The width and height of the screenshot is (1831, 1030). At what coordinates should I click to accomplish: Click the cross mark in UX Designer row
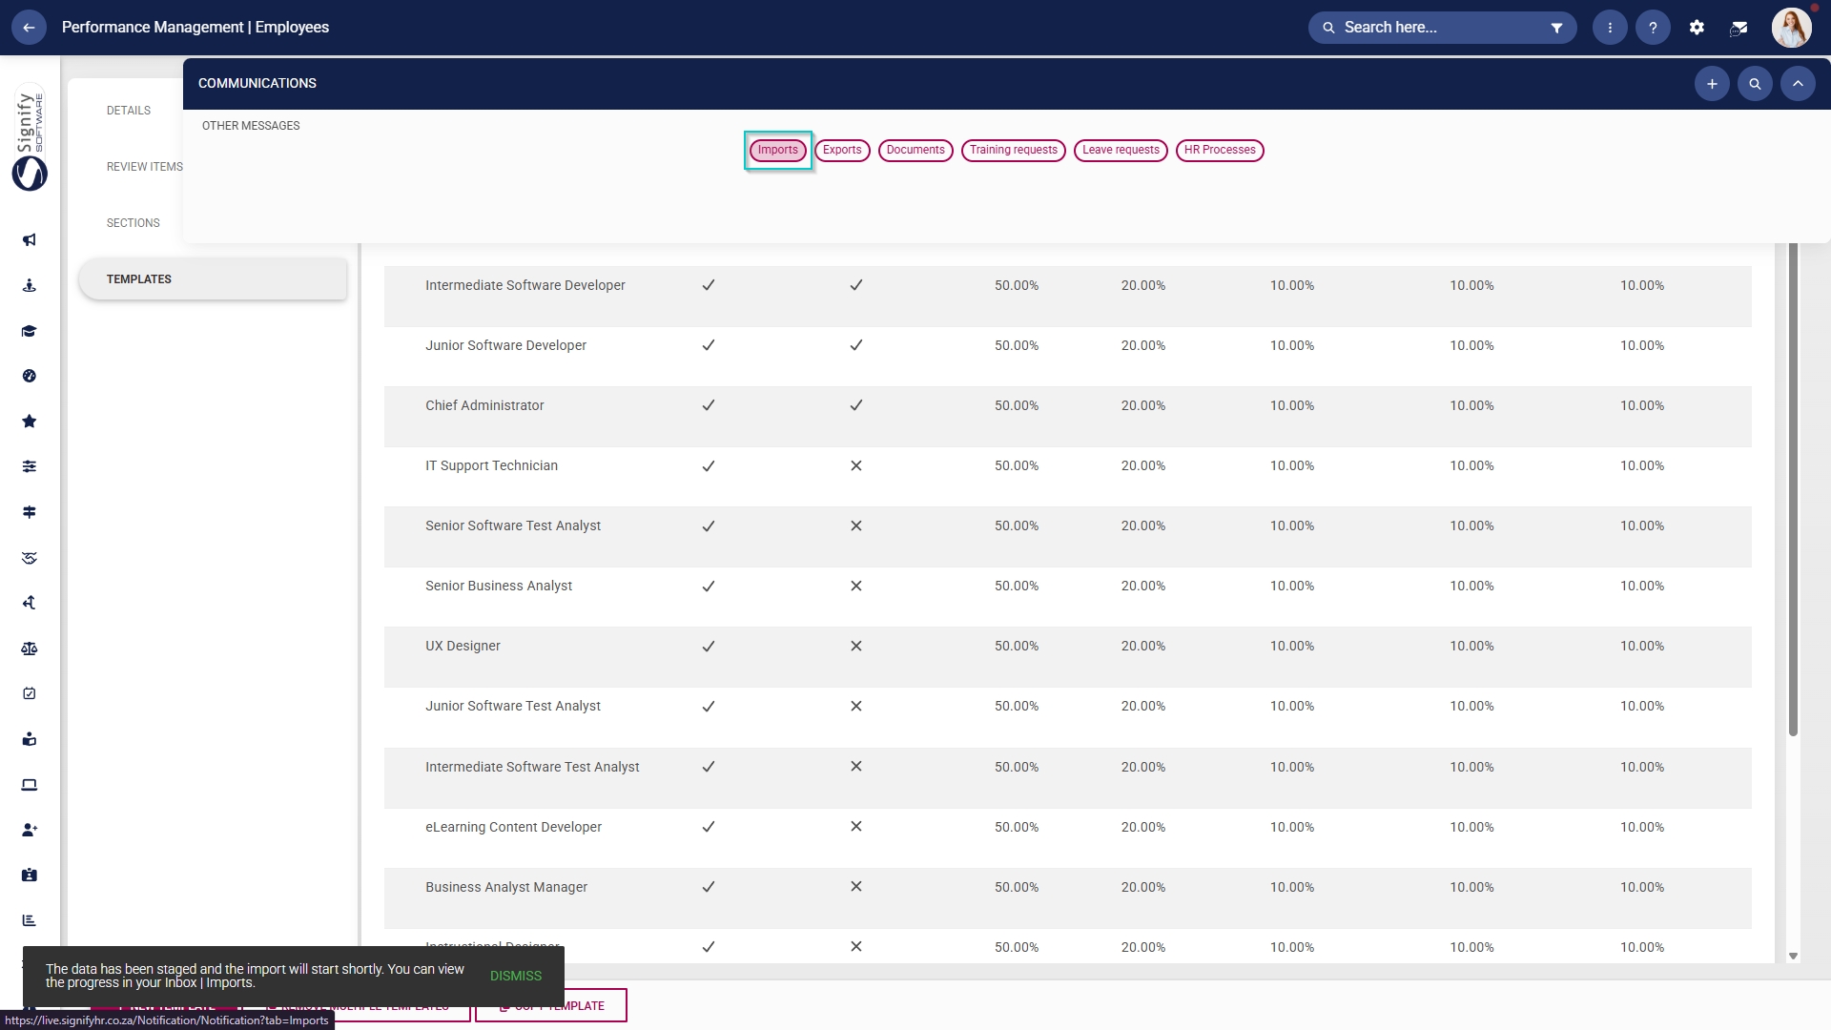coord(856,646)
